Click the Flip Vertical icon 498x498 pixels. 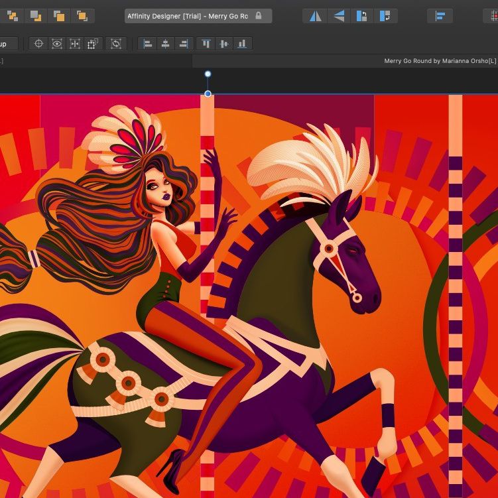(339, 15)
